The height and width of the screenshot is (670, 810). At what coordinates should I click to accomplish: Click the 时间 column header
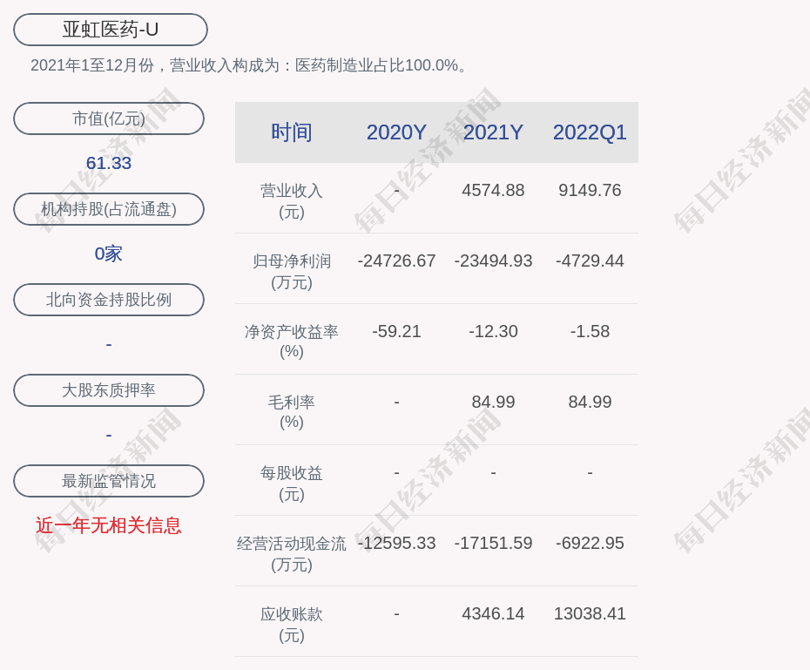(292, 132)
